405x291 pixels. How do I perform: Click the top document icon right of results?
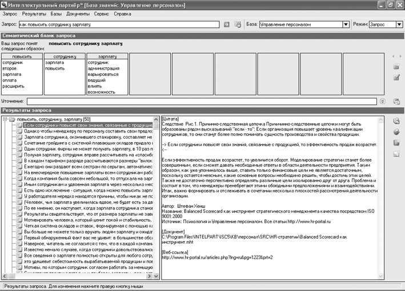click(x=396, y=120)
